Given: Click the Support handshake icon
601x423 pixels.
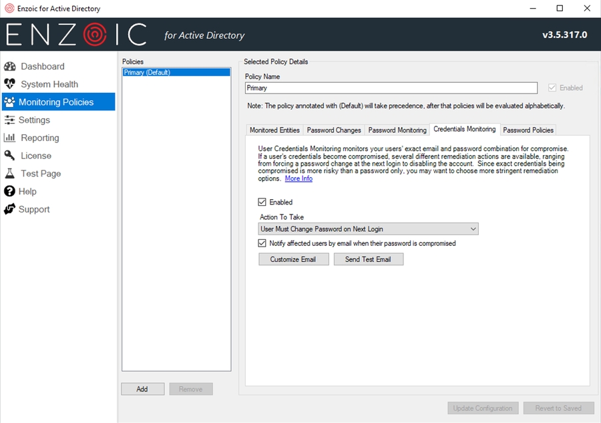Looking at the screenshot, I should tap(9, 209).
